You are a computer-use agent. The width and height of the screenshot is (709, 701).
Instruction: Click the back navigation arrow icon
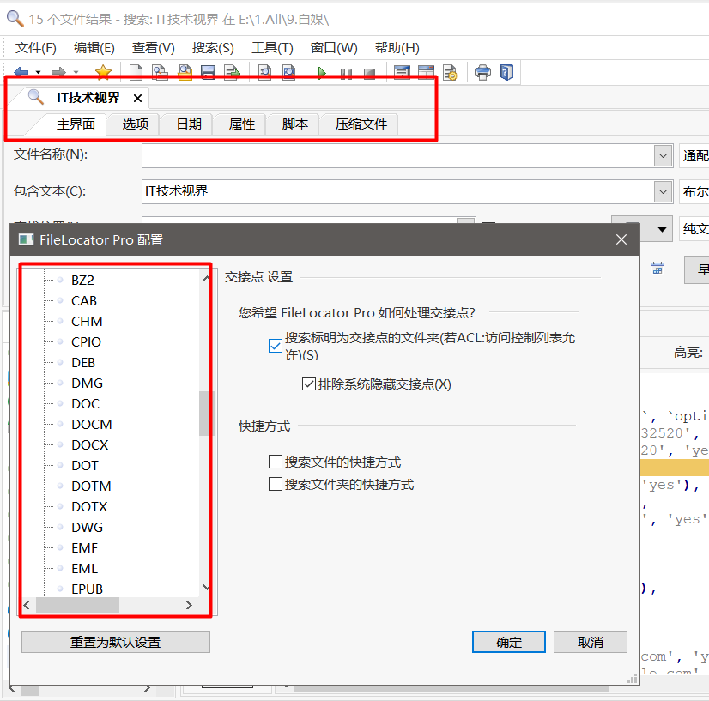[21, 72]
